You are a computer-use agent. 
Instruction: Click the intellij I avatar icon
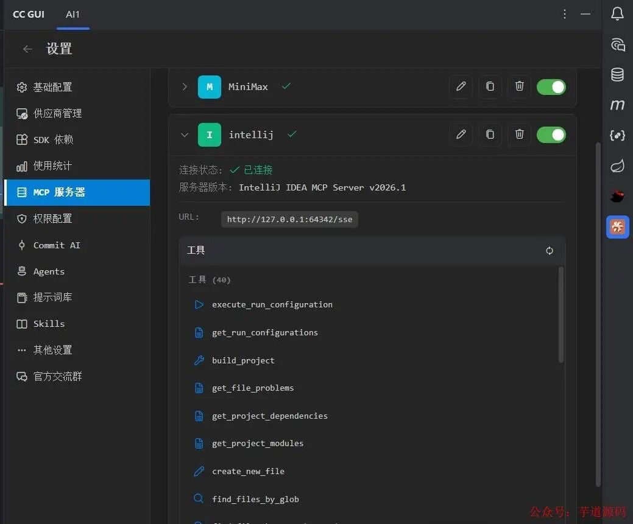click(209, 134)
